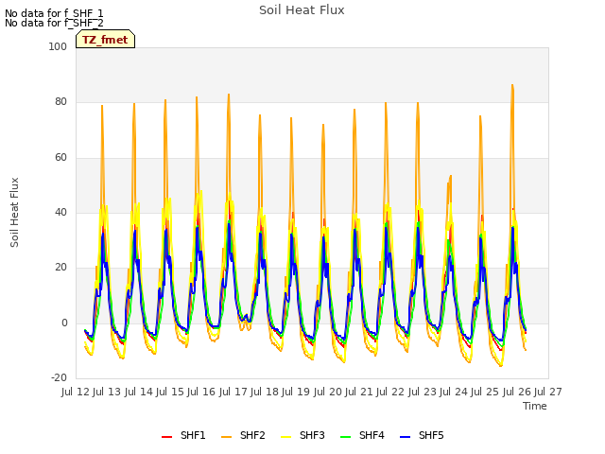This screenshot has height=454, width=605.
Task: Click the vertical Soil Heat Flux axis label
Action: (x=14, y=212)
